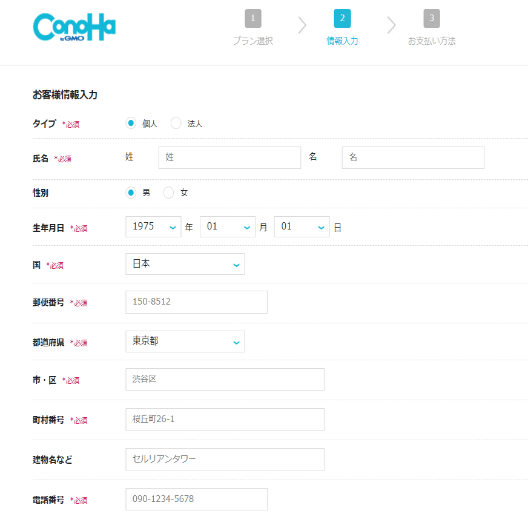Click the 都道府県 label
The image size is (528, 528).
coord(48,343)
